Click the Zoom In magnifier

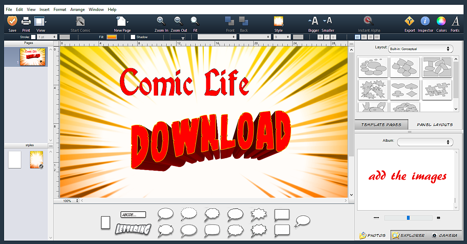coord(161,21)
